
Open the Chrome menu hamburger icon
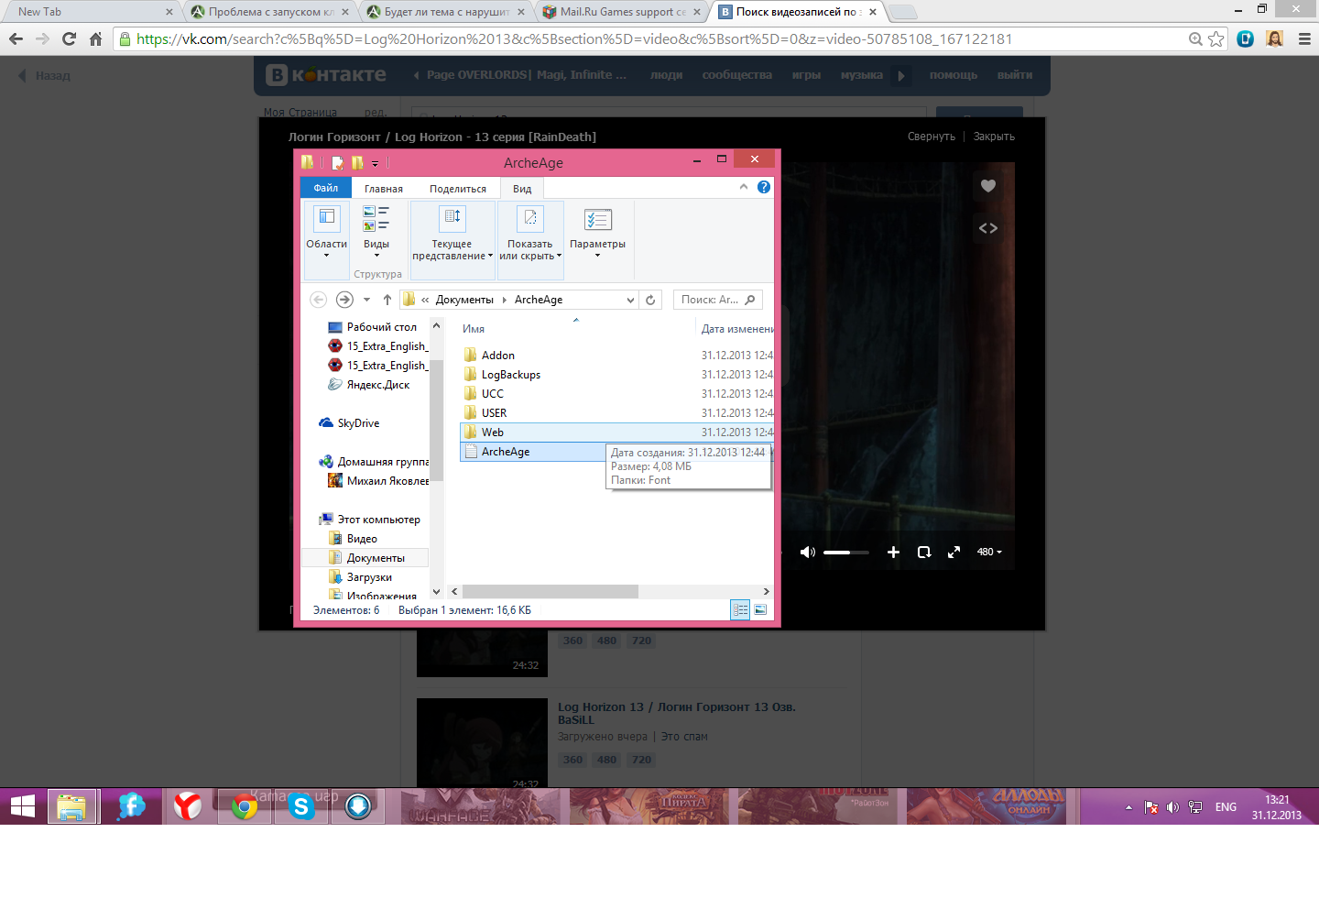click(x=1304, y=39)
